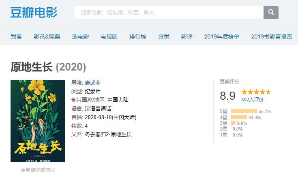
Task: Select the title 原地生长 (2020)
Action: pyautogui.click(x=48, y=67)
